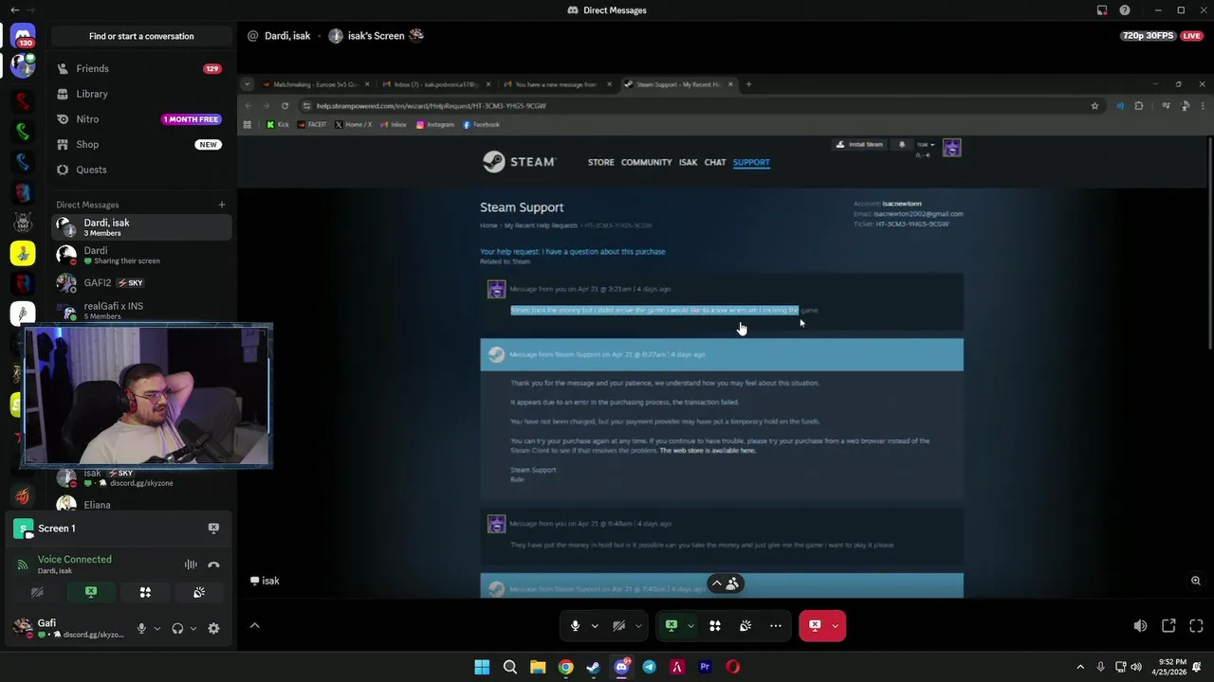This screenshot has height=682, width=1214.
Task: Click stream zoom magnifier icon
Action: tap(1196, 581)
